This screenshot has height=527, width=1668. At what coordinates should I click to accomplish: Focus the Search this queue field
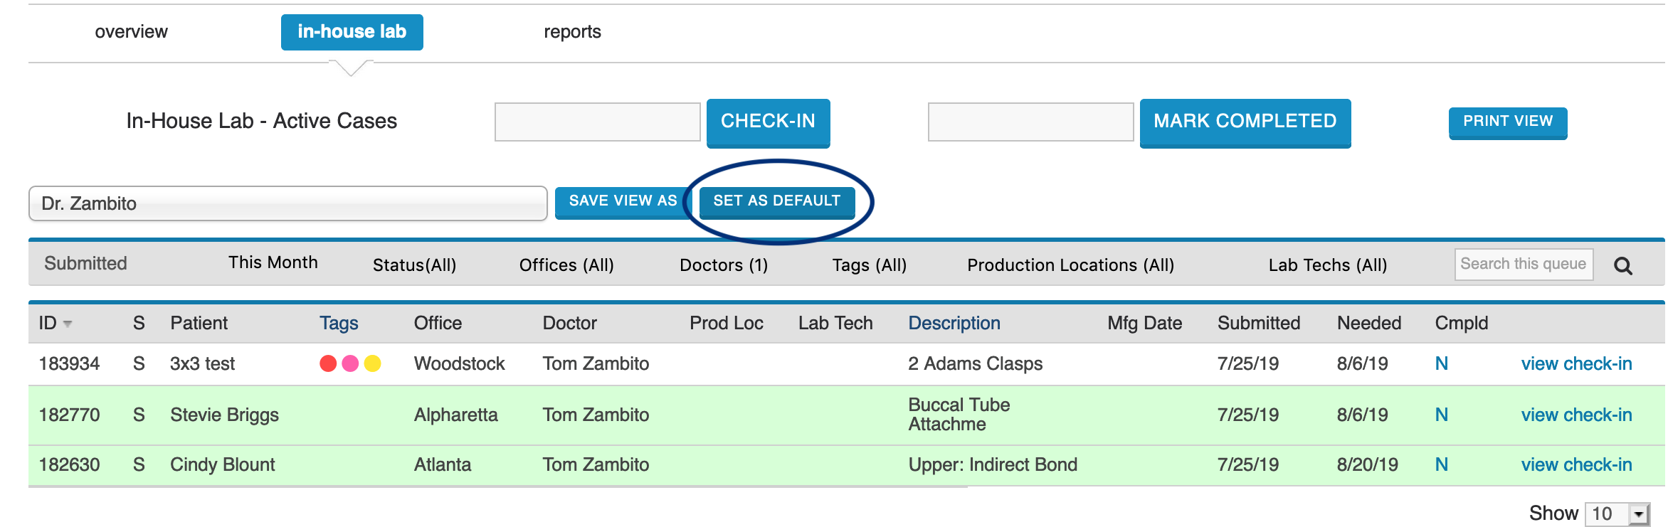pyautogui.click(x=1523, y=264)
